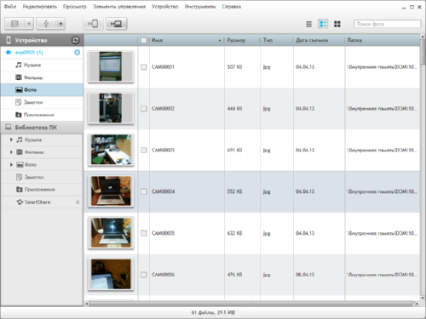Check the box for CAM00001

tap(144, 67)
